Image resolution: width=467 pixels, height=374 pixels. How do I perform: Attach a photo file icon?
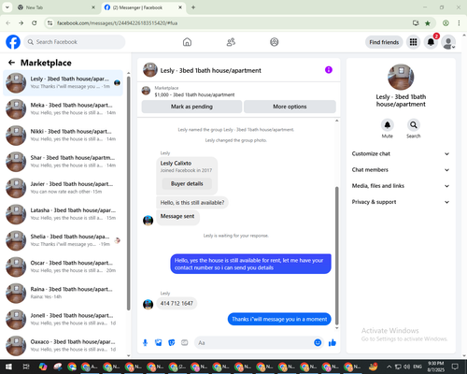click(159, 343)
